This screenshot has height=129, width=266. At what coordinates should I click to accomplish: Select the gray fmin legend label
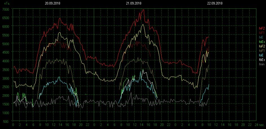tap(261, 64)
